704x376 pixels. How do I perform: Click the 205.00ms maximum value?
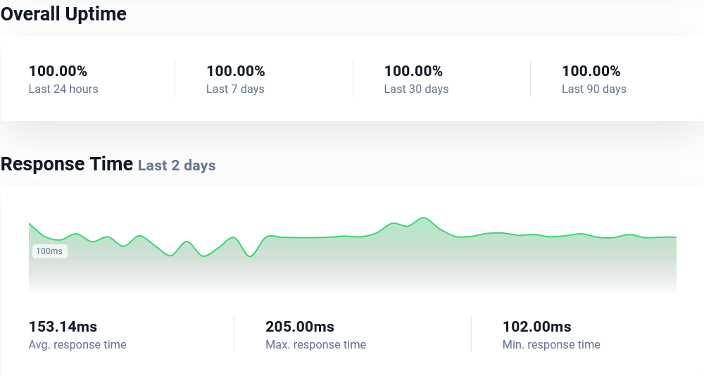(299, 327)
